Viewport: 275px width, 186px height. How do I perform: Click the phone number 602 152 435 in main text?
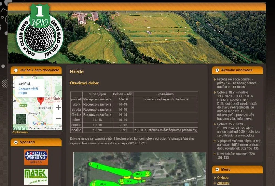coord(137,143)
